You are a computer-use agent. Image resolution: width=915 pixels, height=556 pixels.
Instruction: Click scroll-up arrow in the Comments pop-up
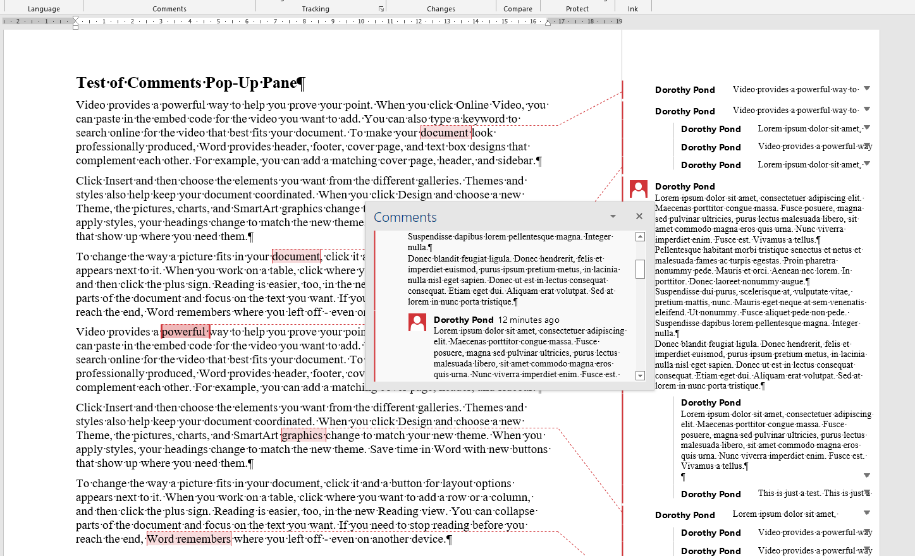(x=640, y=237)
